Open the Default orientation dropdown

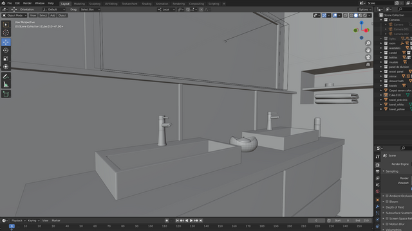[54, 10]
